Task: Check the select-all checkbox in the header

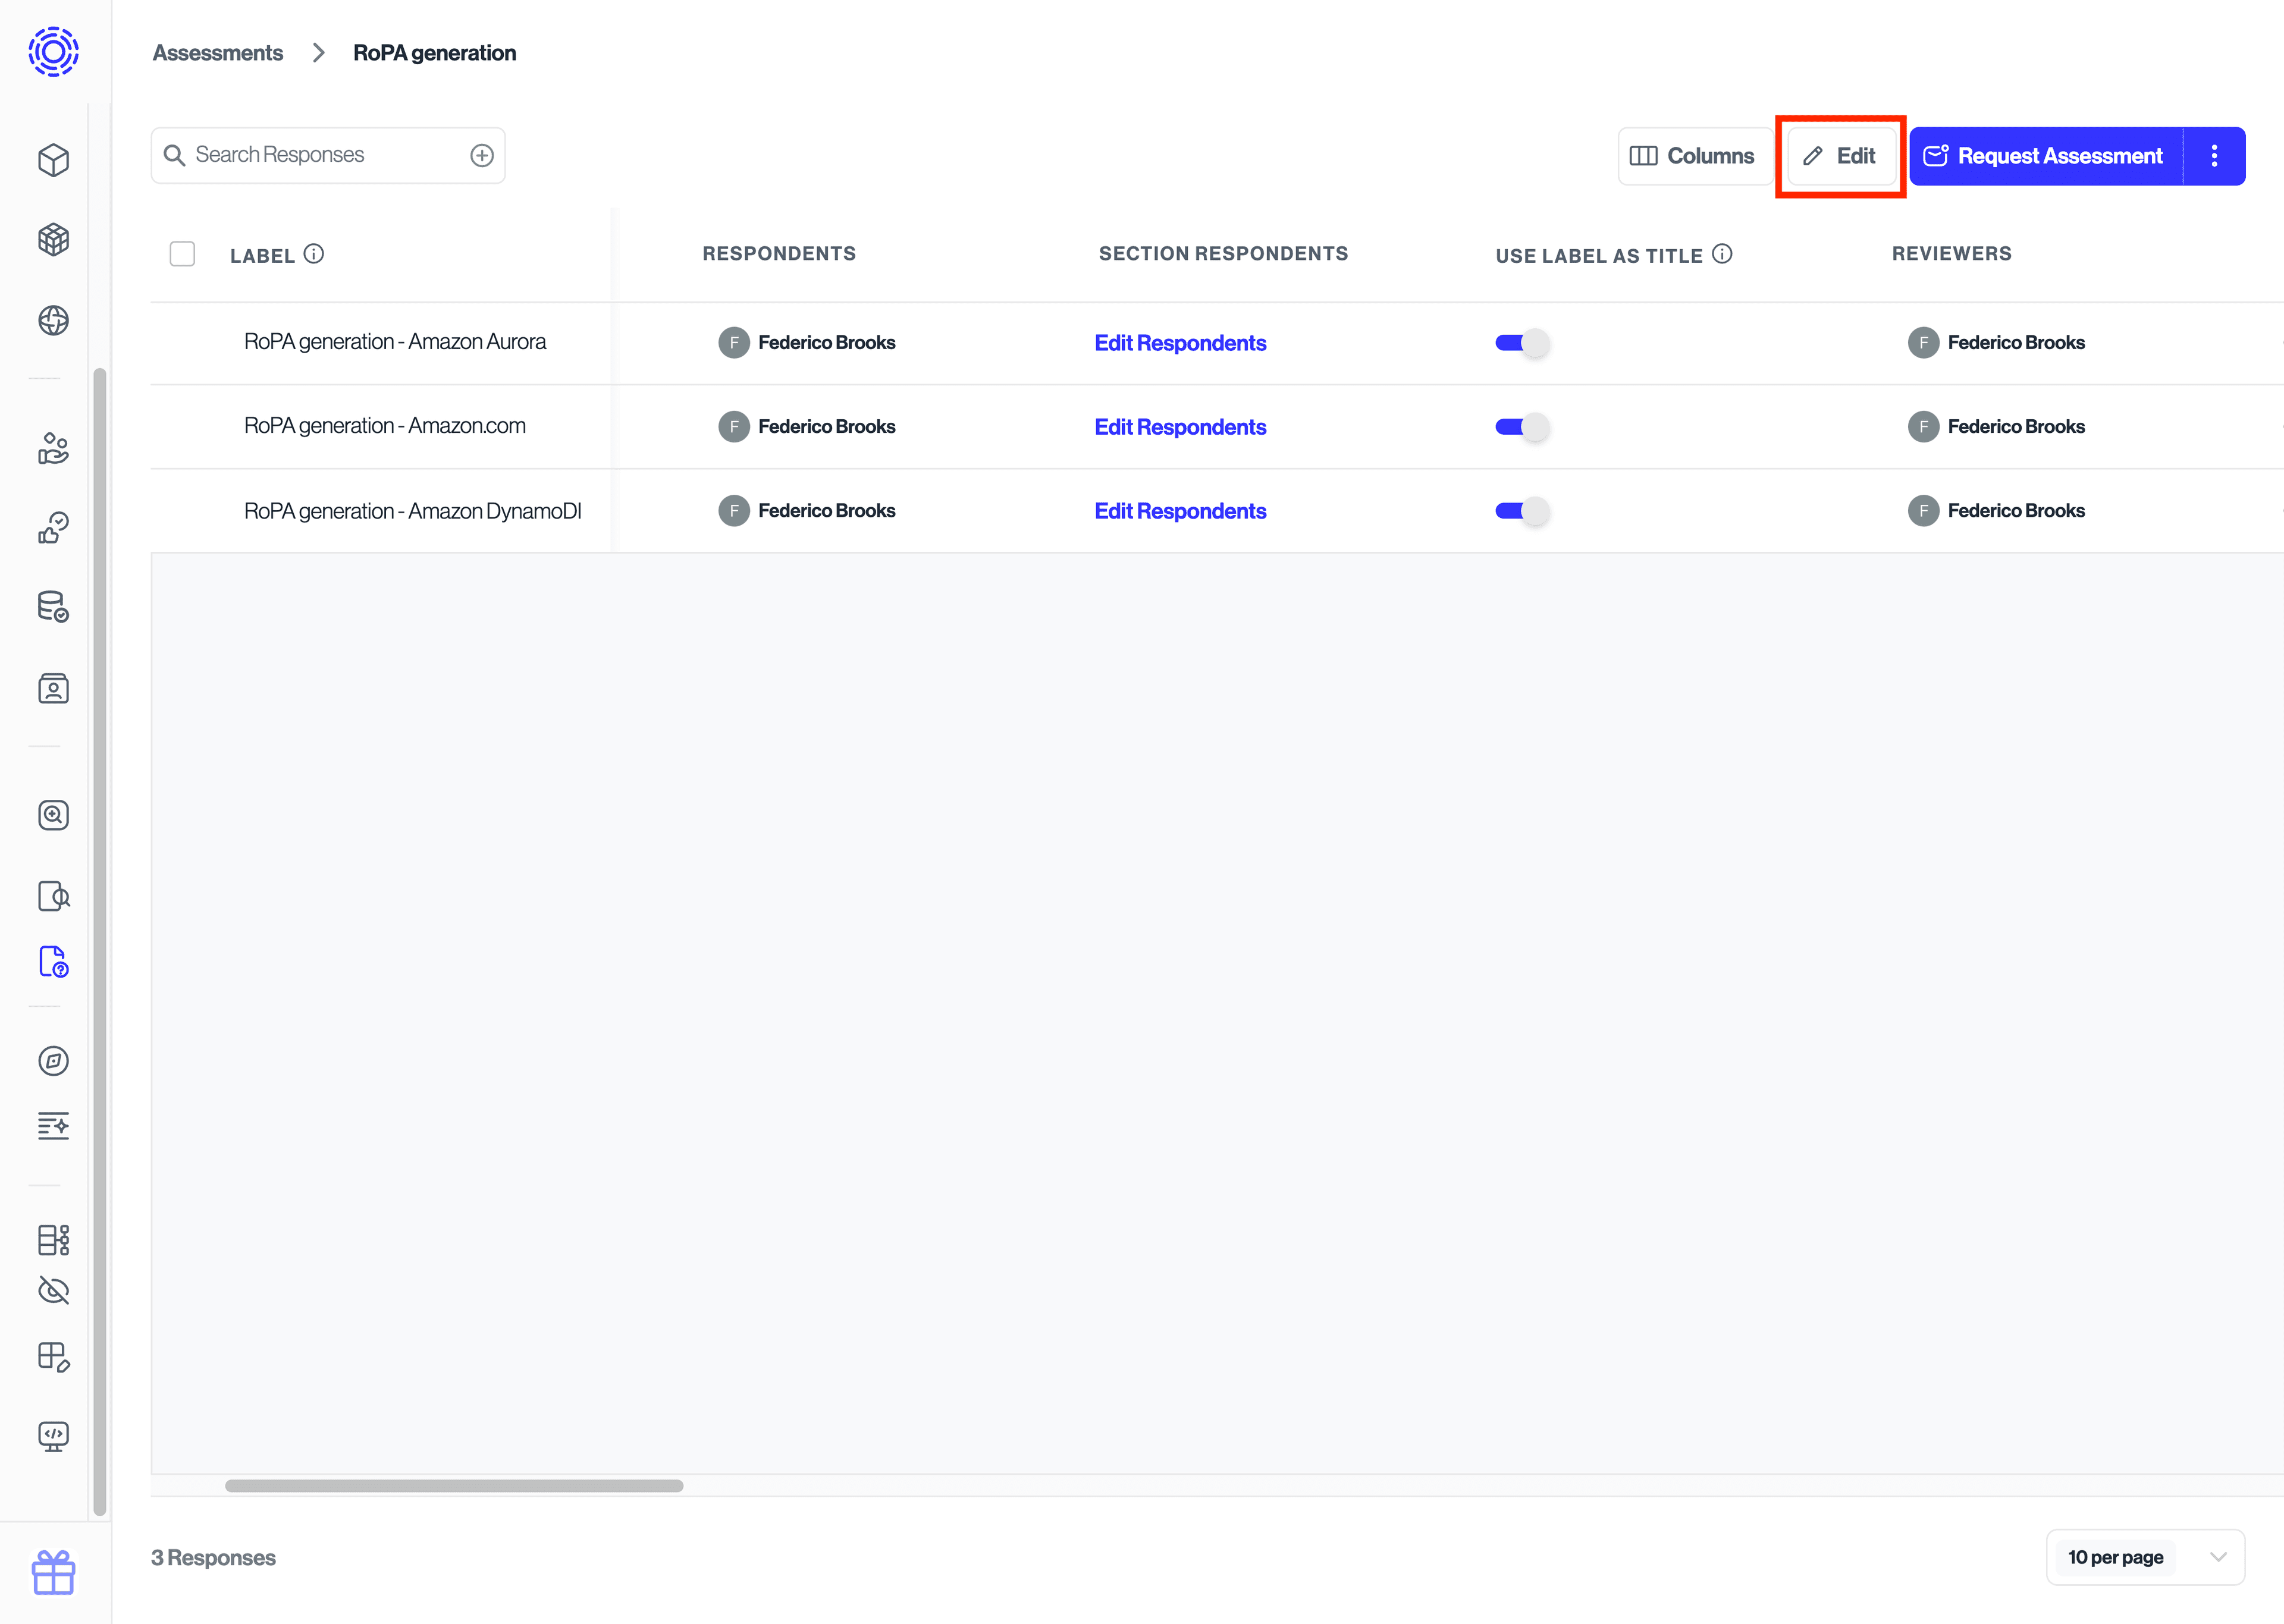Action: tap(182, 254)
